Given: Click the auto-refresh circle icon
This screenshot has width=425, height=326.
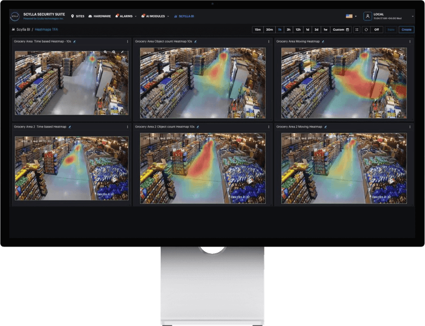Looking at the screenshot, I should pos(366,29).
